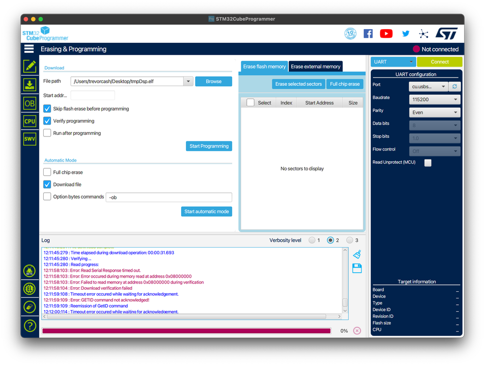The height and width of the screenshot is (365, 485).
Task: Expand the File path dropdown arrow
Action: pyautogui.click(x=188, y=82)
